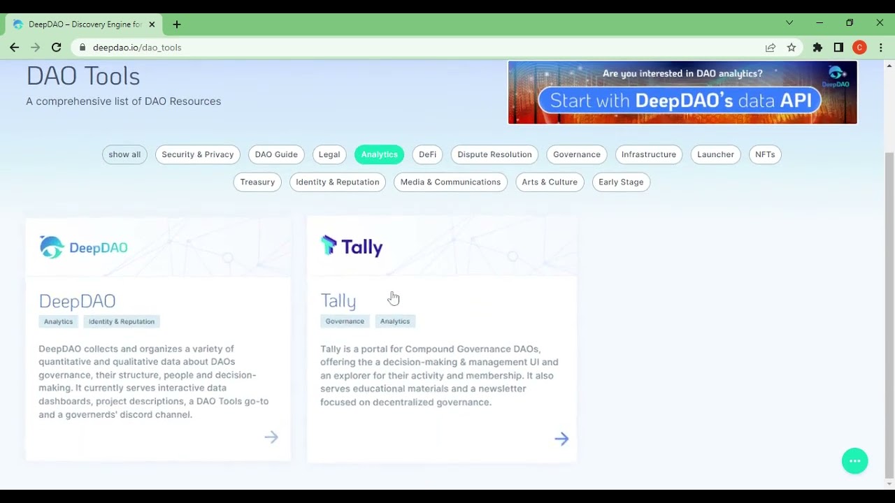The width and height of the screenshot is (895, 503).
Task: Select the Early Stage filter
Action: click(x=621, y=182)
